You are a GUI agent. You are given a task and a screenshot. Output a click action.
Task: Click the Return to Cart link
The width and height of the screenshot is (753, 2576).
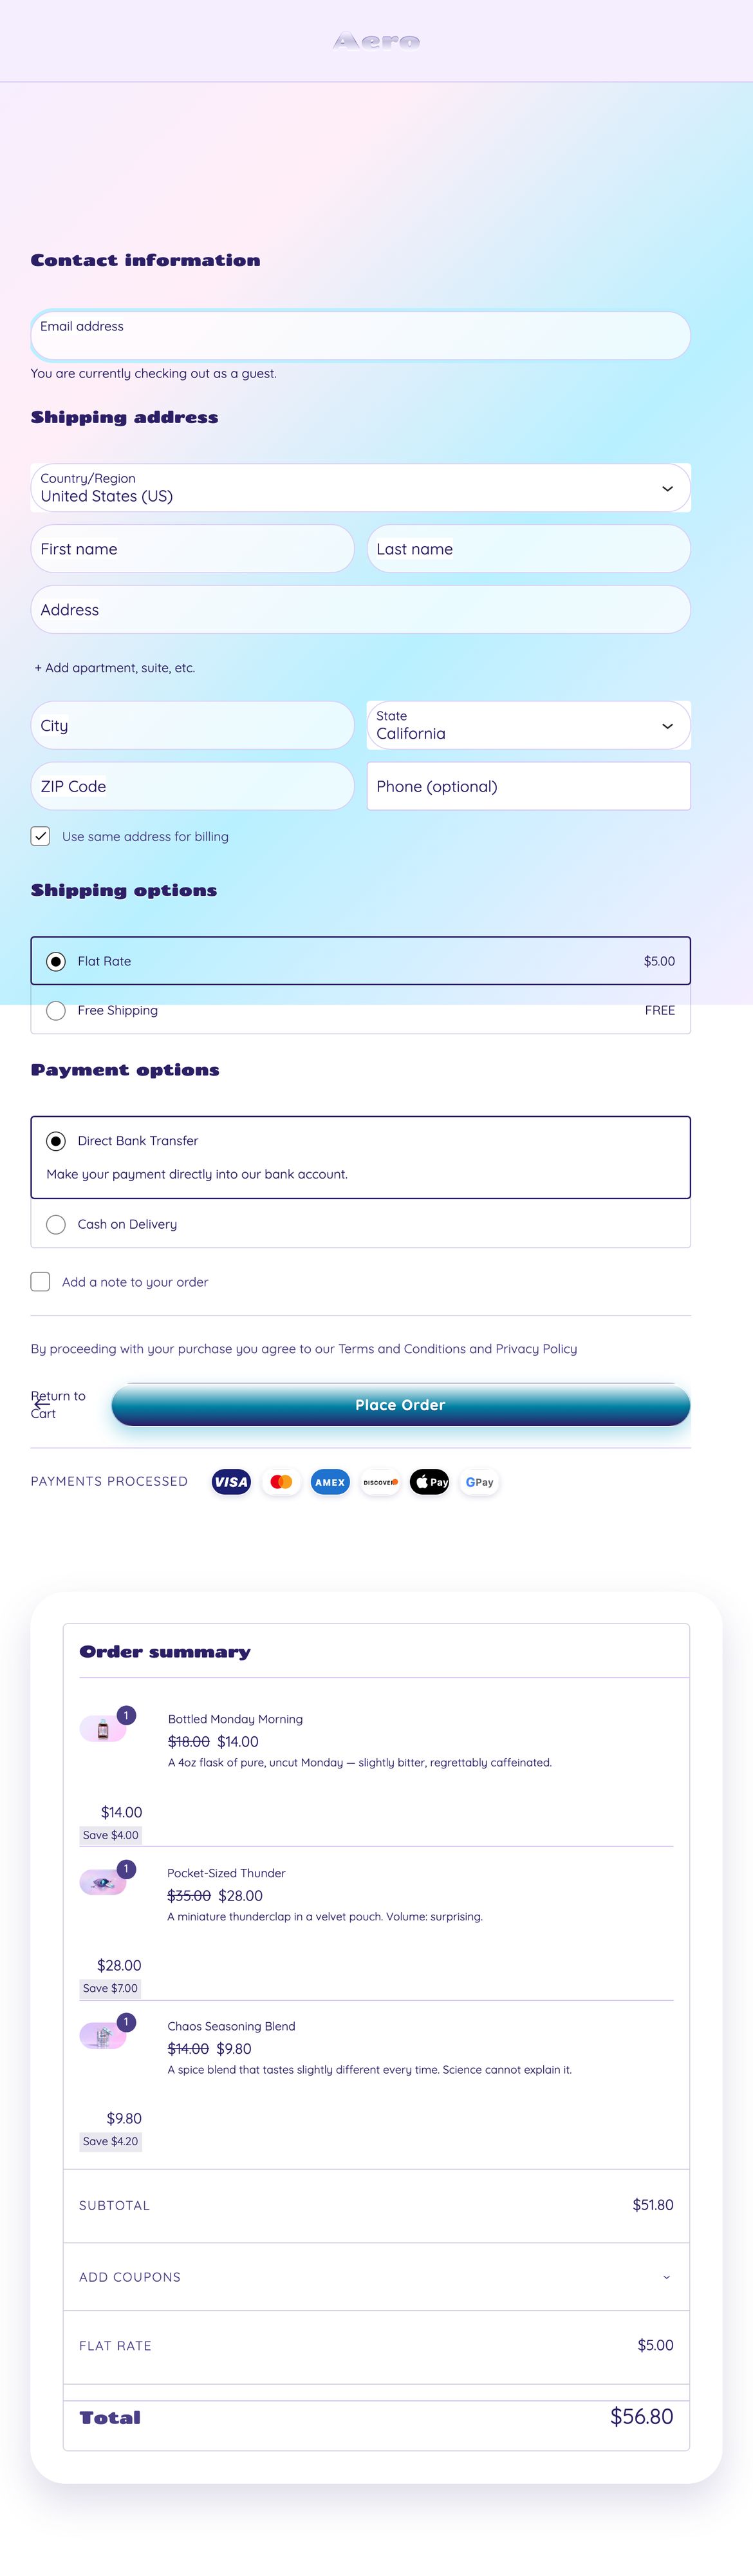tap(57, 1404)
